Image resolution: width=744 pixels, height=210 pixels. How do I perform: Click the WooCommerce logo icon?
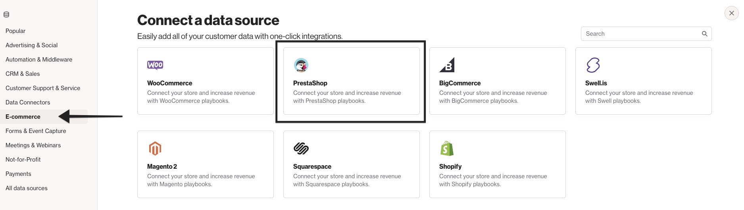155,65
